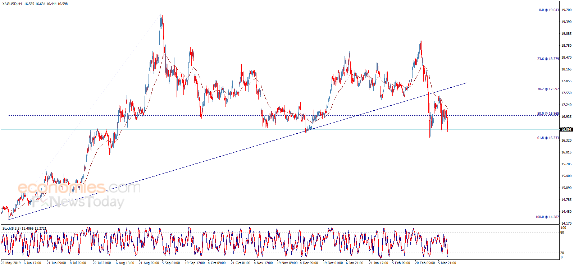Click the 5 Feb 09:00 time label
This screenshot has height=267, width=574.
[401, 263]
